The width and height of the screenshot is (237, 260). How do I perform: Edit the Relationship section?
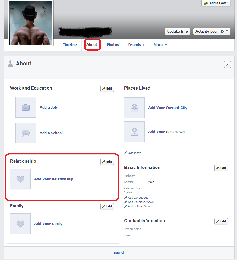(107, 162)
